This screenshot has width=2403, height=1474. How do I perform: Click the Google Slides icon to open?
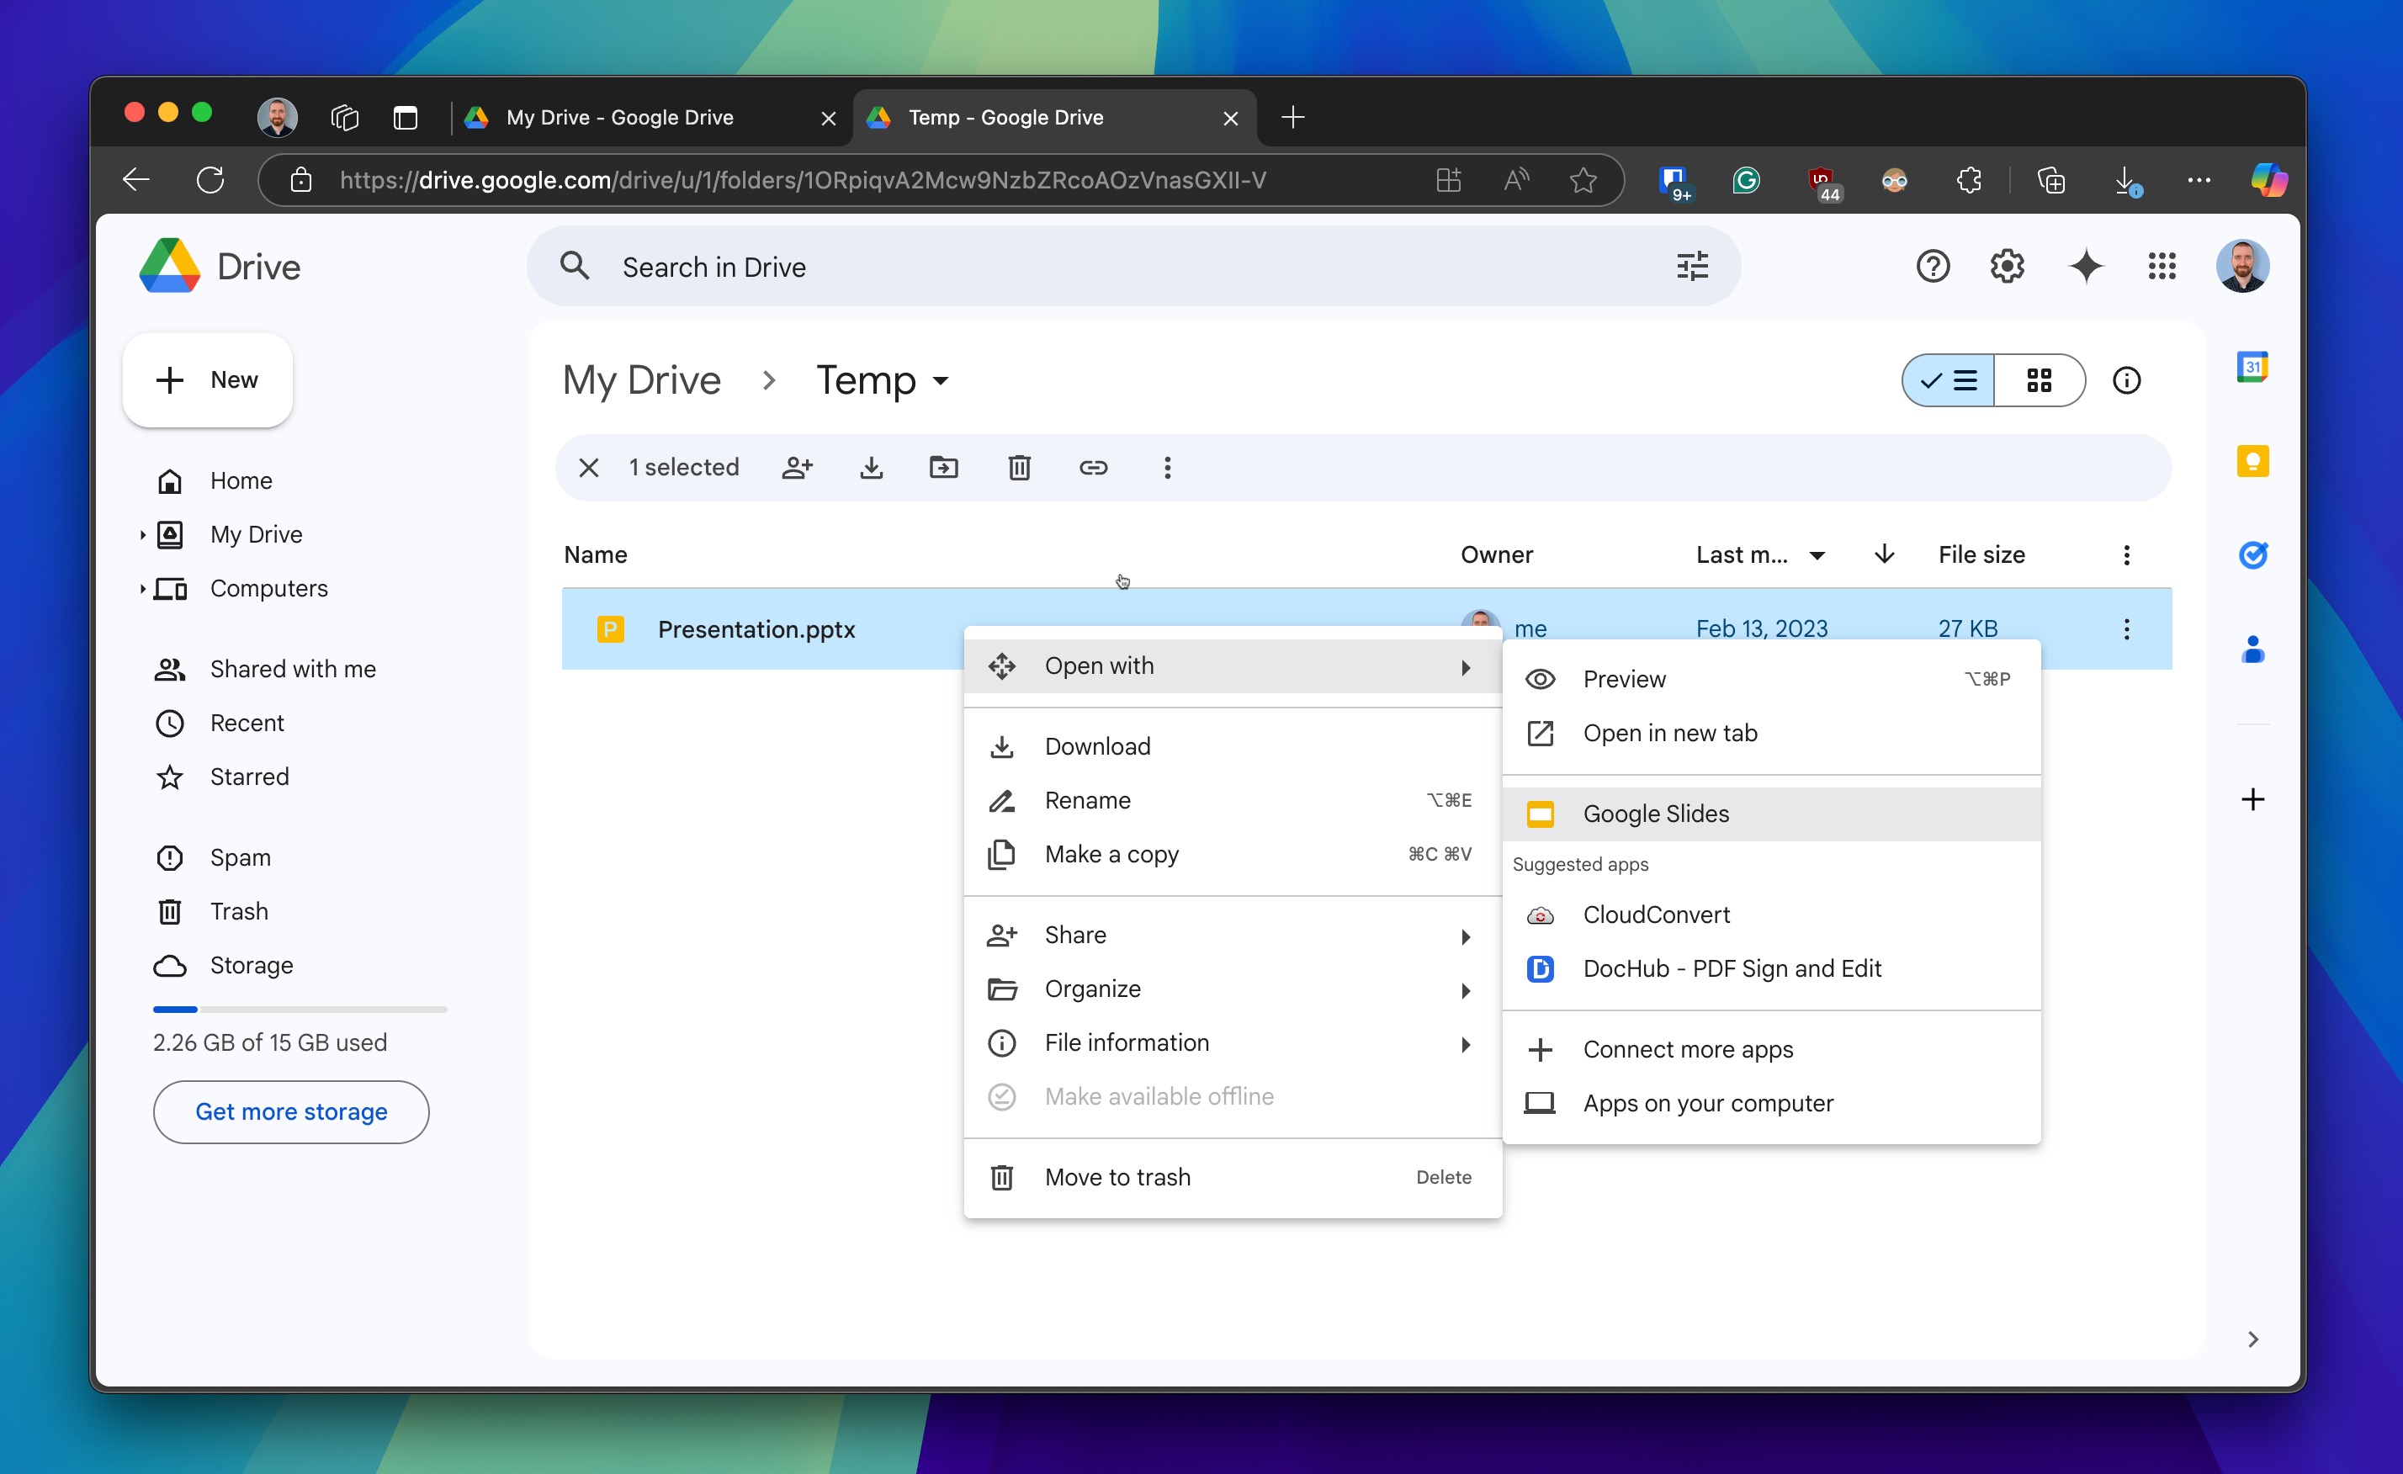(1540, 814)
